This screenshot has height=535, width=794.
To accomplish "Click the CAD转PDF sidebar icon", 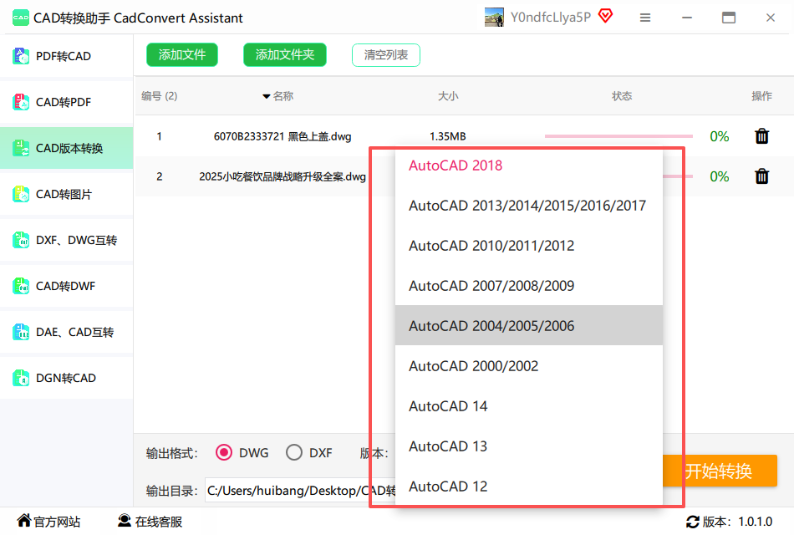I will (21, 102).
